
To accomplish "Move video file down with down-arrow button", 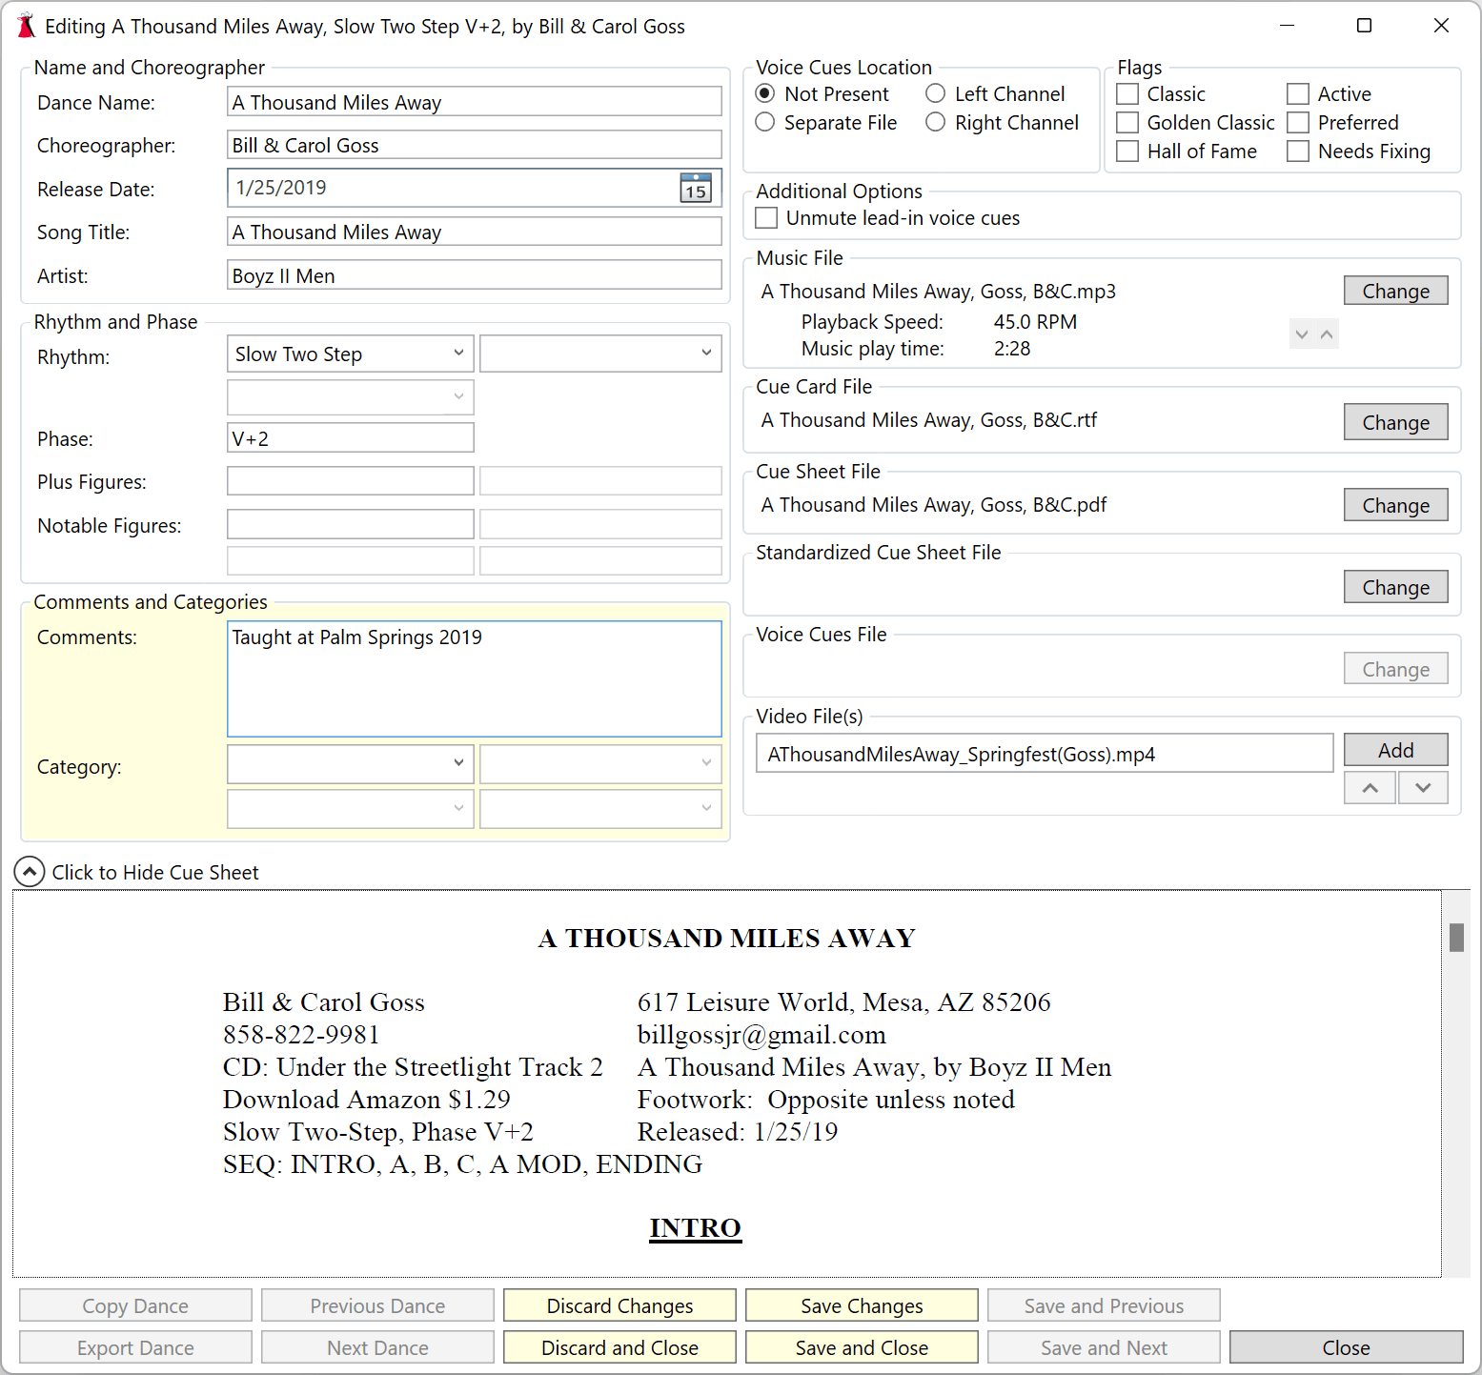I will pyautogui.click(x=1423, y=788).
